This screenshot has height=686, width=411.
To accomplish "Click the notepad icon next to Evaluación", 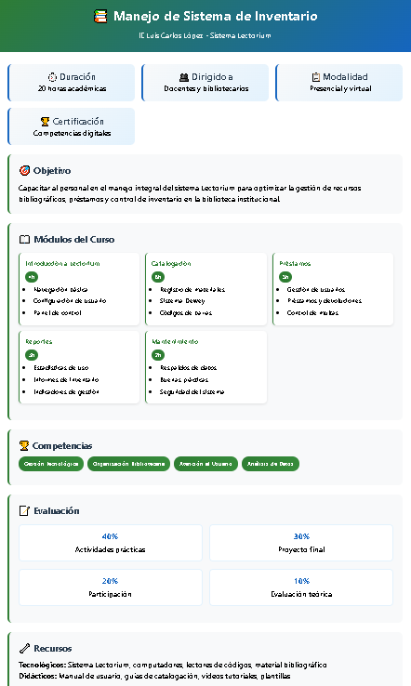I will coord(24,510).
